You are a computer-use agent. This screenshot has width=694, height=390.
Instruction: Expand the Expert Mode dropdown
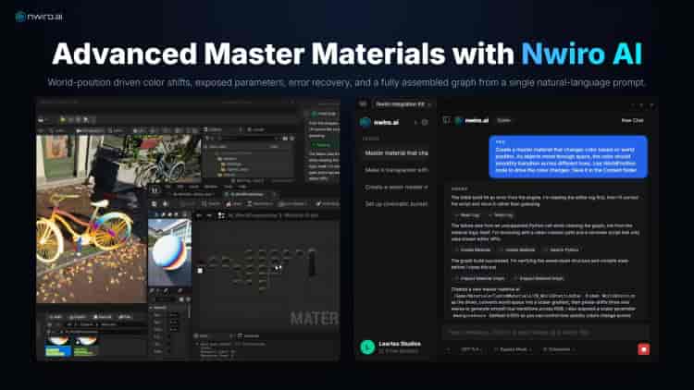point(512,349)
